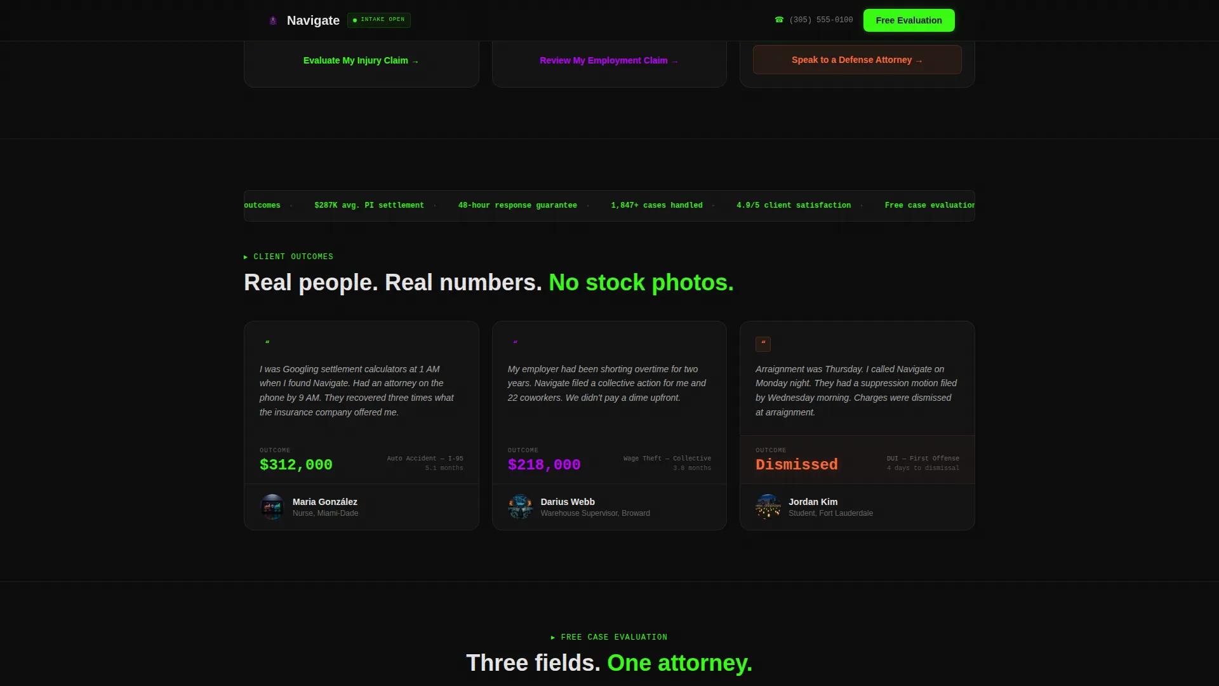The width and height of the screenshot is (1219, 686).
Task: Click Darius Webb avatar thumbnail
Action: (x=520, y=507)
